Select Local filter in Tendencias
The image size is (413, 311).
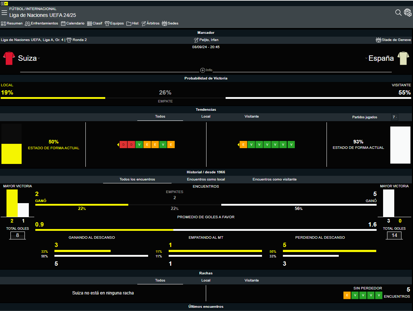[206, 116]
